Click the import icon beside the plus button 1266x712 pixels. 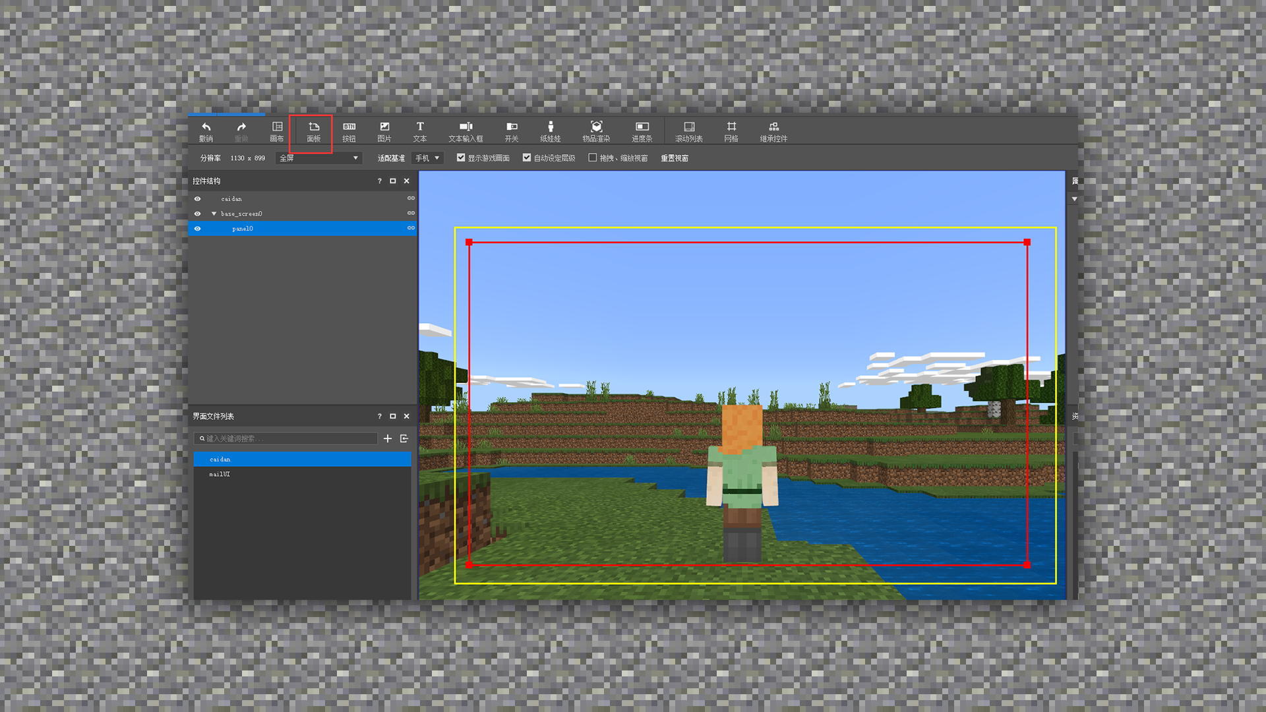[x=404, y=438]
